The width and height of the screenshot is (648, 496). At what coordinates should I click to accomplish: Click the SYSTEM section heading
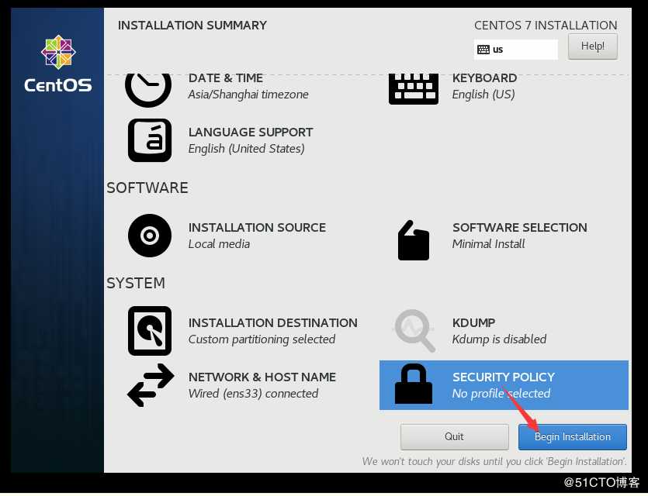pyautogui.click(x=136, y=284)
